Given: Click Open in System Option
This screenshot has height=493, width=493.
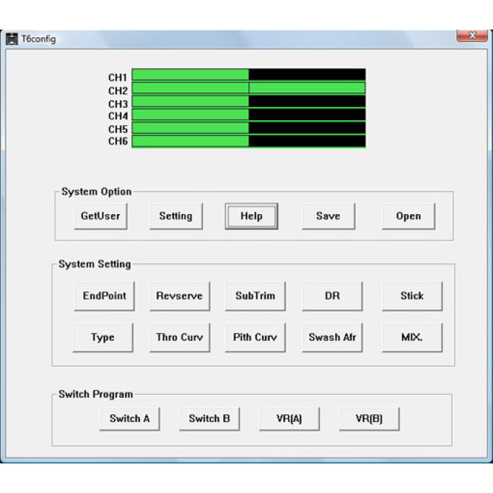Looking at the screenshot, I should 408,216.
